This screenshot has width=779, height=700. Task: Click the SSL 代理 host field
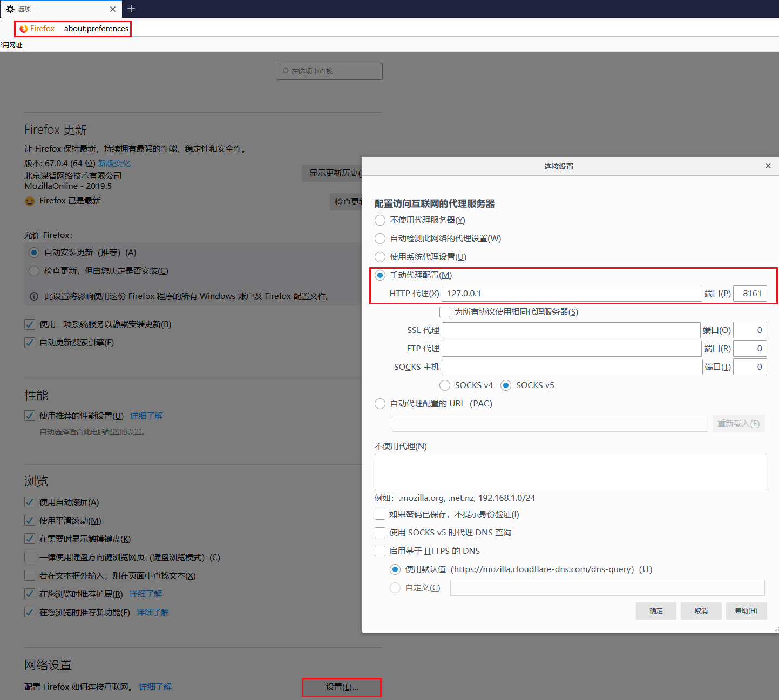point(571,330)
